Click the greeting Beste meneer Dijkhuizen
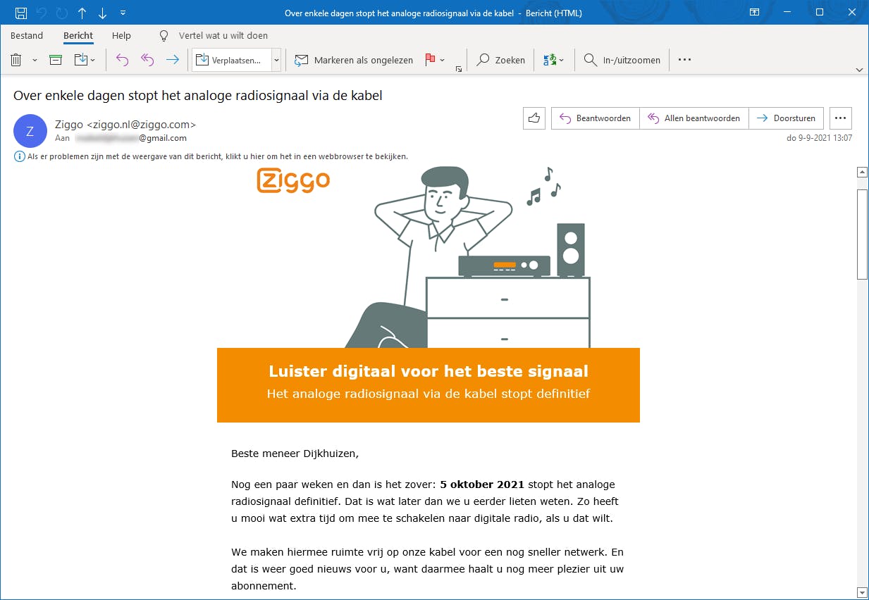The width and height of the screenshot is (869, 600). [x=295, y=454]
